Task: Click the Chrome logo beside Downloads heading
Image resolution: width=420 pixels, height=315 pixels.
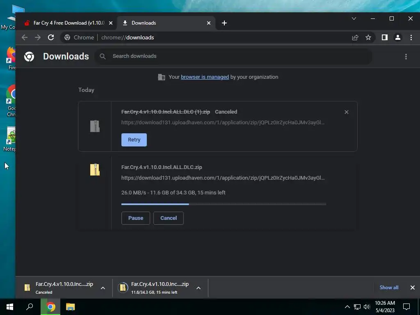Action: coord(29,57)
